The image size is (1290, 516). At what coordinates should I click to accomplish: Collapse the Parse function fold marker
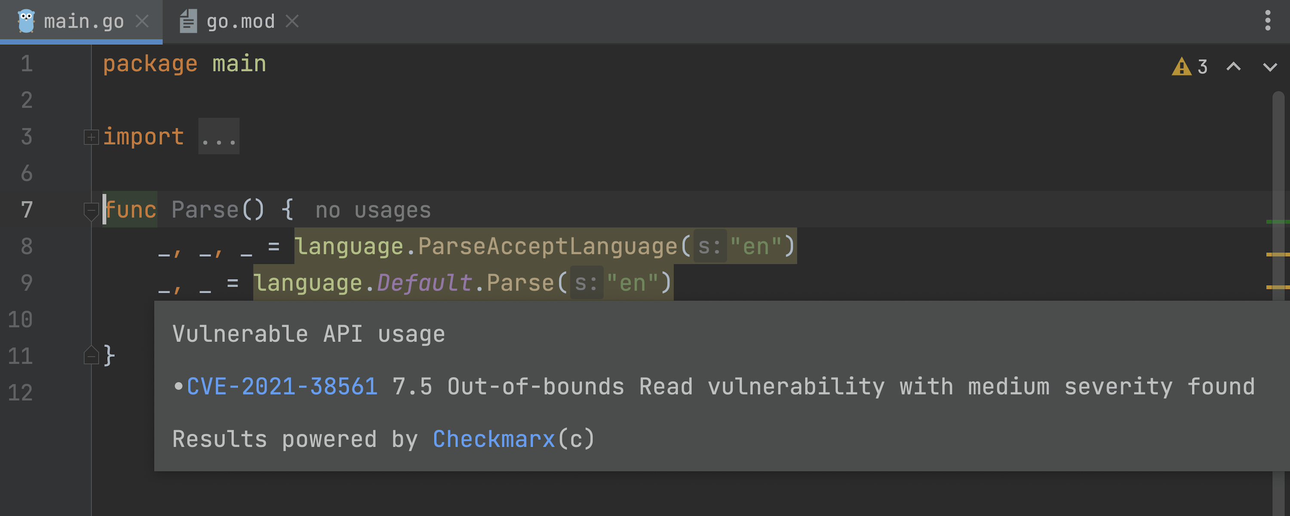(91, 210)
